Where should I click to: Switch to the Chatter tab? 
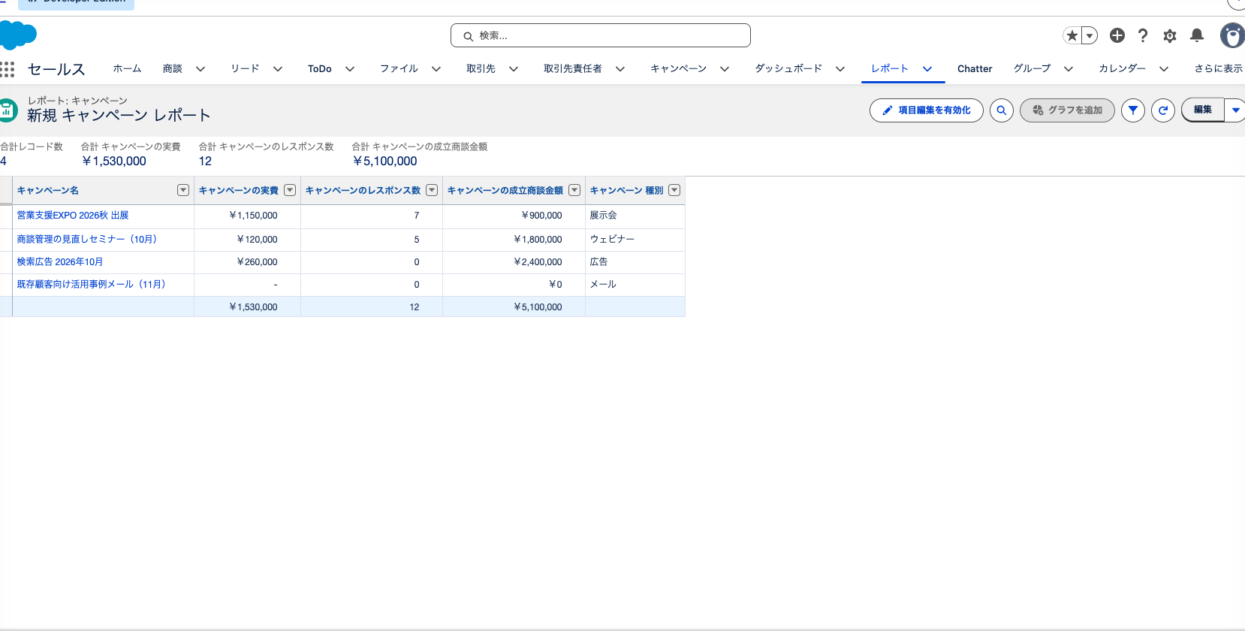[x=975, y=68]
